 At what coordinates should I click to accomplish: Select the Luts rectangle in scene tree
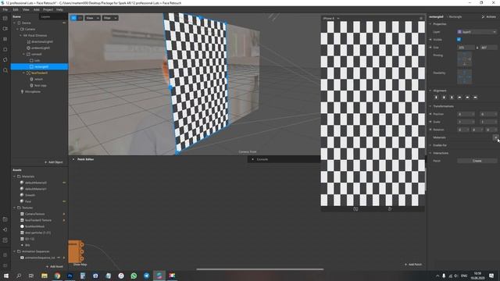click(x=37, y=60)
